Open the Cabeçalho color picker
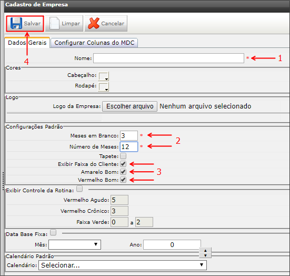The image size is (290, 276). click(103, 76)
